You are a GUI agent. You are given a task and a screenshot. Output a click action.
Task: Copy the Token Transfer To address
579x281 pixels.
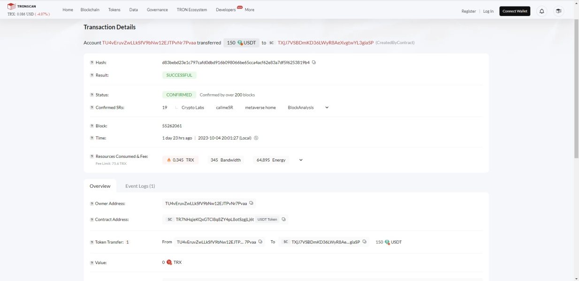[364, 242]
